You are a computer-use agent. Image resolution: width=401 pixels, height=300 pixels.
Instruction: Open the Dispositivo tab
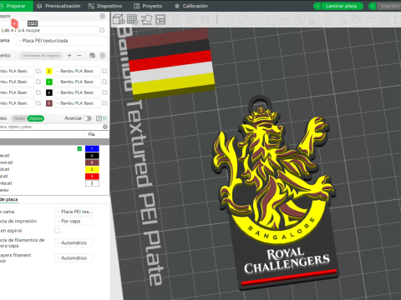tap(105, 6)
